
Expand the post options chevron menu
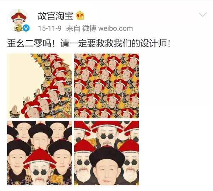tap(203, 15)
